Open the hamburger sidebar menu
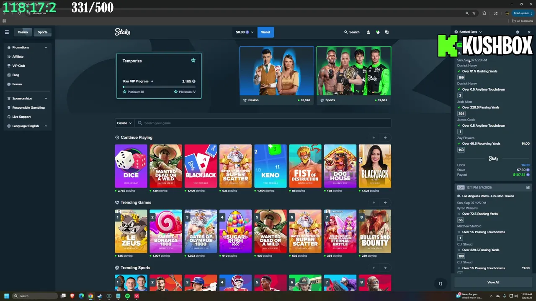Screen dimensions: 536x301 click(7, 32)
